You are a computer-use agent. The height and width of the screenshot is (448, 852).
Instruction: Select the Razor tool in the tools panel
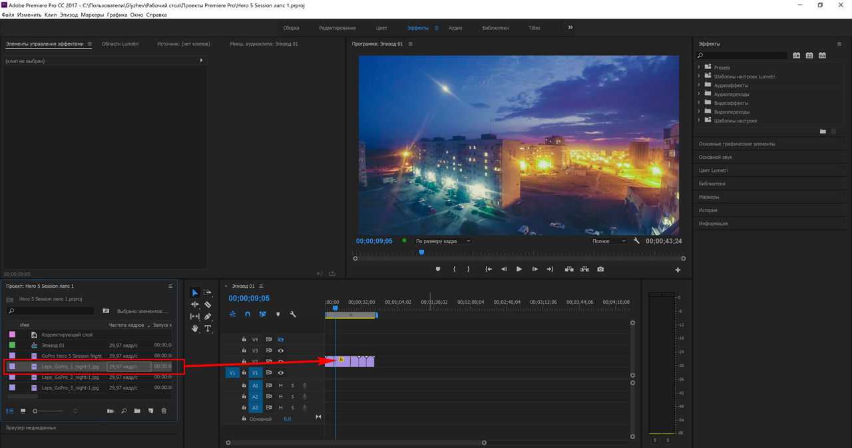(208, 304)
